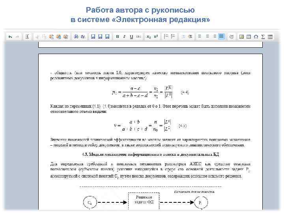The width and height of the screenshot is (284, 213).
Task: Undo the last edit
Action: pos(10,37)
